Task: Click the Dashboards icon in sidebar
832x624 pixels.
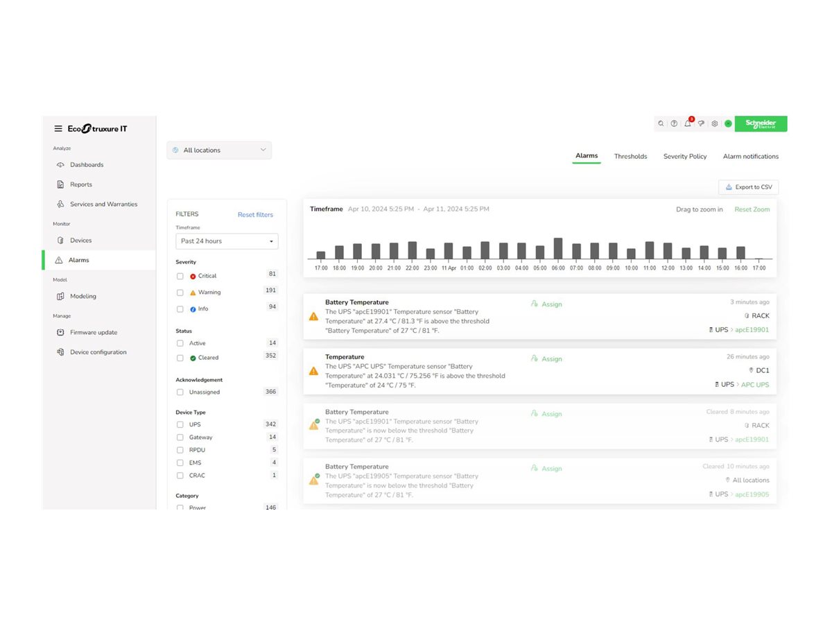Action: coord(60,165)
